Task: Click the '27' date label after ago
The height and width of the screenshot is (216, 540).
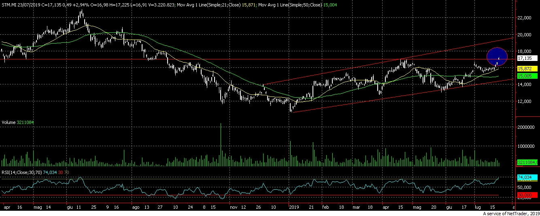Action: pos(161,207)
